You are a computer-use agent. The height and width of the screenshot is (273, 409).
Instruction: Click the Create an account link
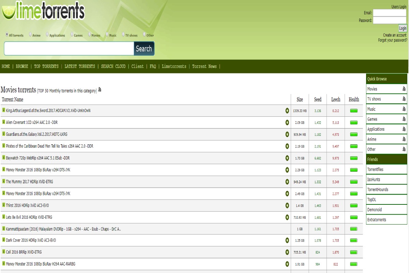point(395,35)
